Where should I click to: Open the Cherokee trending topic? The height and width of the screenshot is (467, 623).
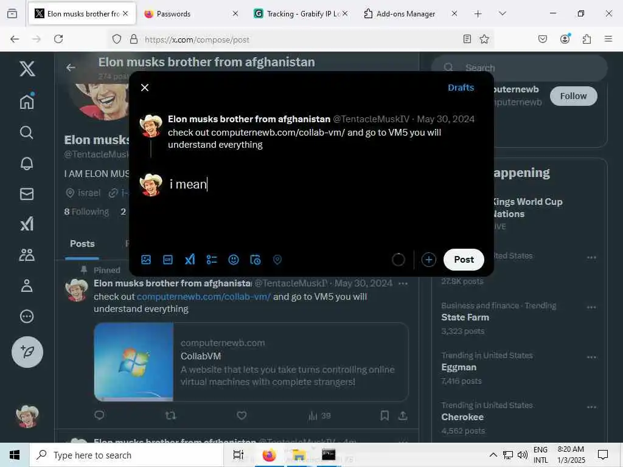tap(462, 417)
